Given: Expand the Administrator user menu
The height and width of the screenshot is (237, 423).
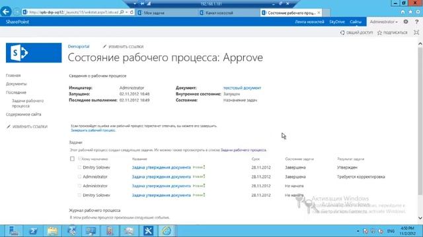Looking at the screenshot, I should pos(383,22).
